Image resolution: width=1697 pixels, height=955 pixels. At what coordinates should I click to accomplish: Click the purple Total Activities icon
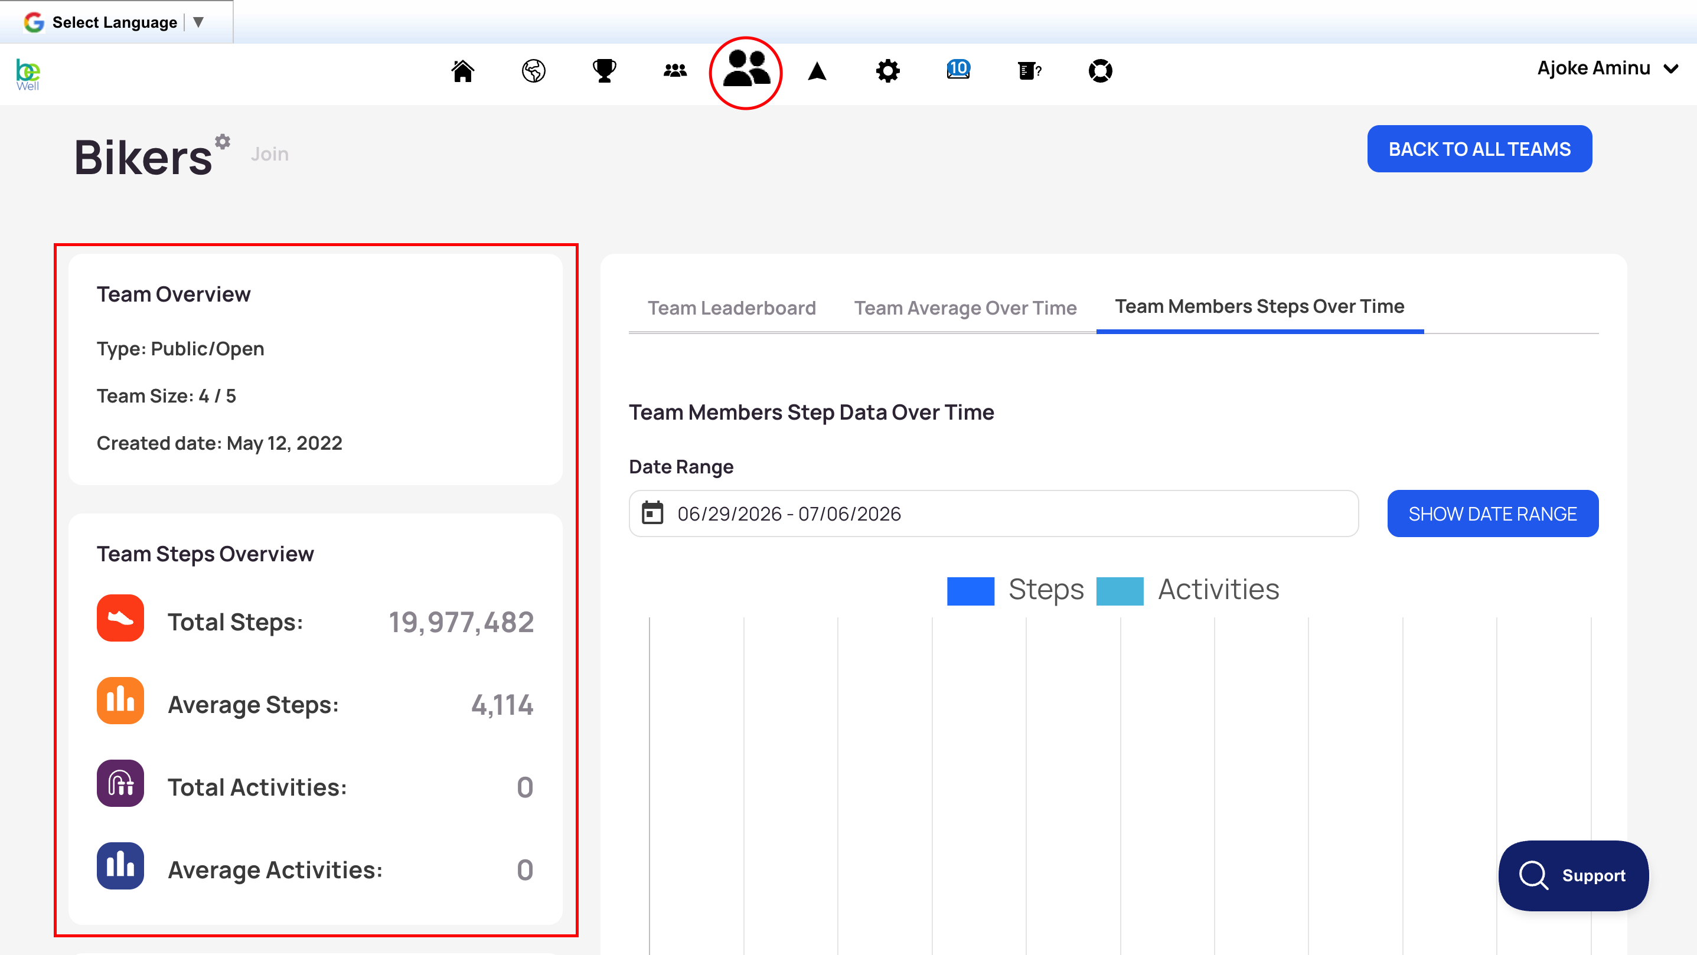(120, 783)
